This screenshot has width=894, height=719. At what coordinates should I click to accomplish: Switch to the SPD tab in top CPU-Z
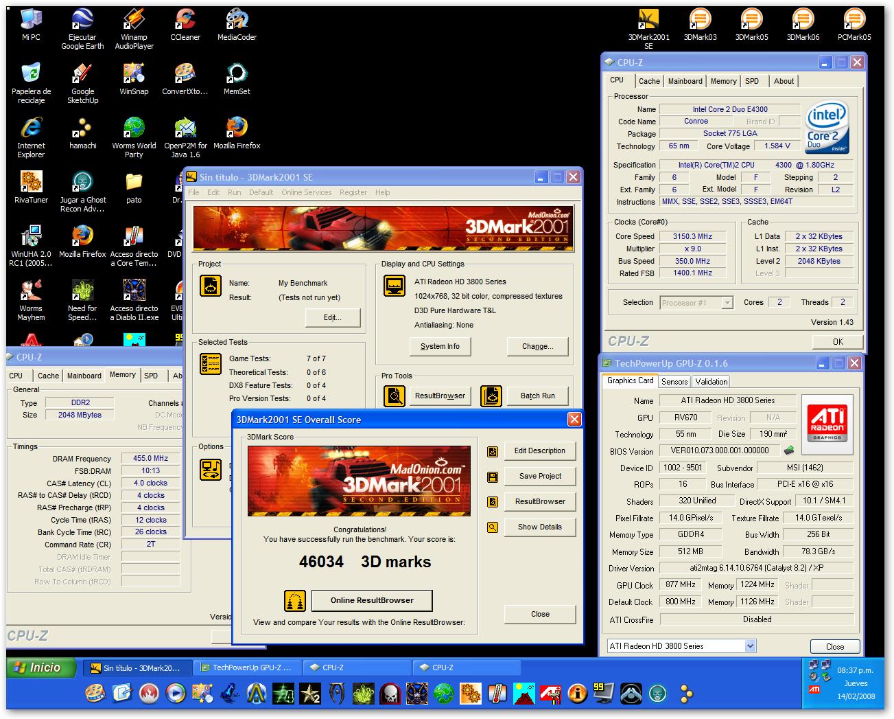752,81
